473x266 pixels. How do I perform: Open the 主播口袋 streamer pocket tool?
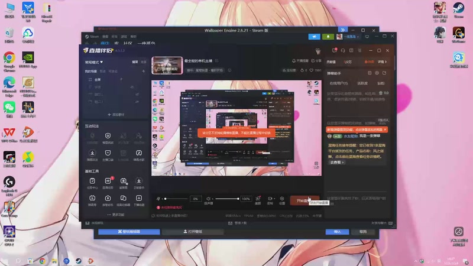108,155
